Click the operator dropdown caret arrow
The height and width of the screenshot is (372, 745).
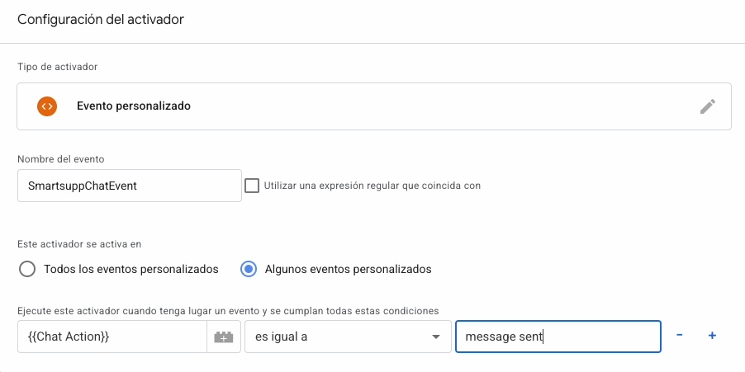435,337
